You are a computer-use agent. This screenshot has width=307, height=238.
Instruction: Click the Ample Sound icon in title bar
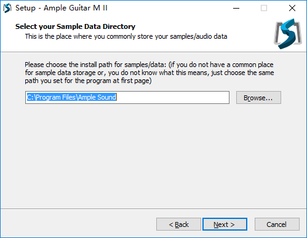(x=7, y=8)
